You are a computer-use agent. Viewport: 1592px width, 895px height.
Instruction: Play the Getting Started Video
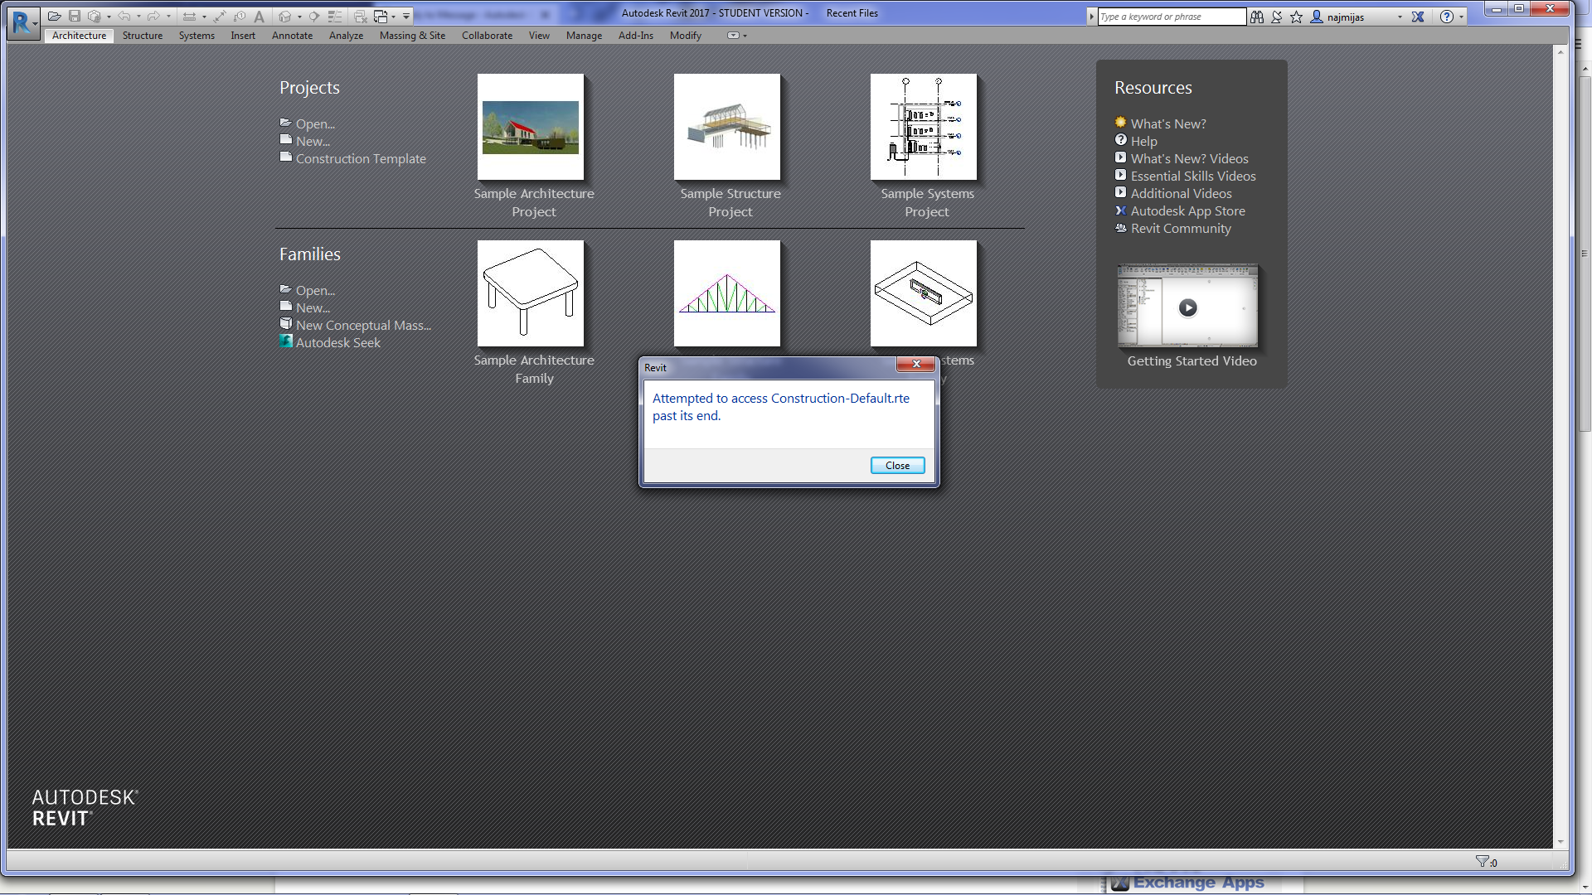[x=1187, y=307]
